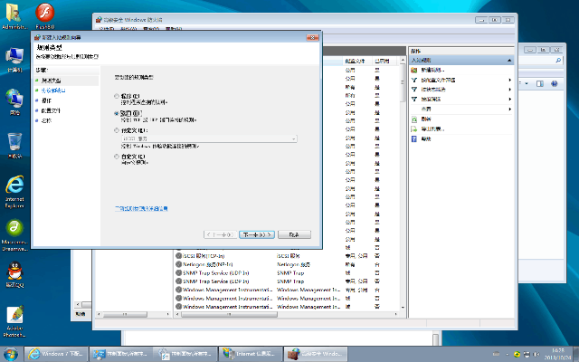Select the Custom (自定义) rule type radio
Image resolution: width=579 pixels, height=362 pixels.
[x=117, y=156]
